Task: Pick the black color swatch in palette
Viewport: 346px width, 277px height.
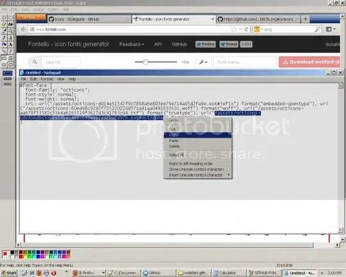Action: [x=12, y=252]
